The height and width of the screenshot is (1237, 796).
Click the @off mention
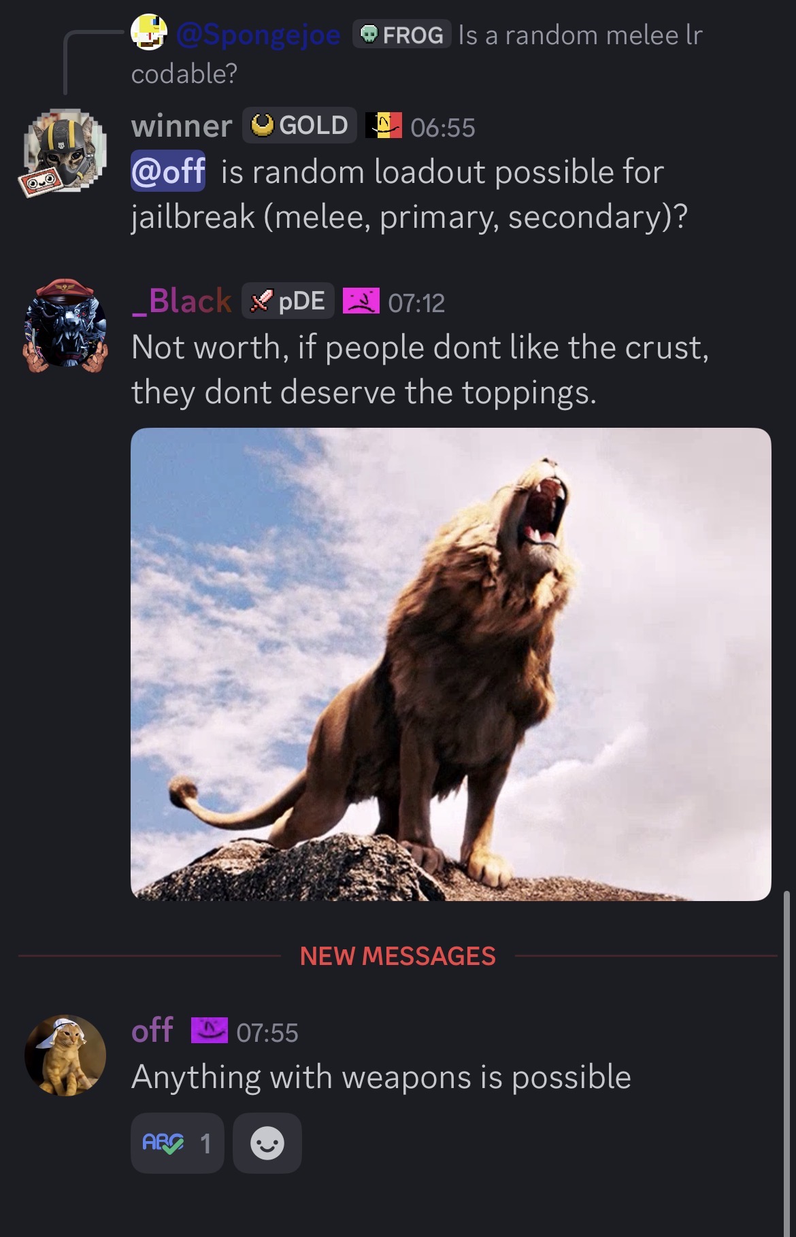point(168,171)
